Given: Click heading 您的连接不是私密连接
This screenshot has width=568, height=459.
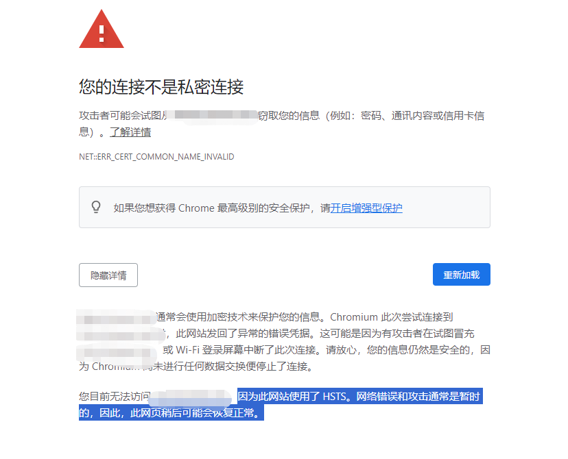Looking at the screenshot, I should [x=161, y=87].
